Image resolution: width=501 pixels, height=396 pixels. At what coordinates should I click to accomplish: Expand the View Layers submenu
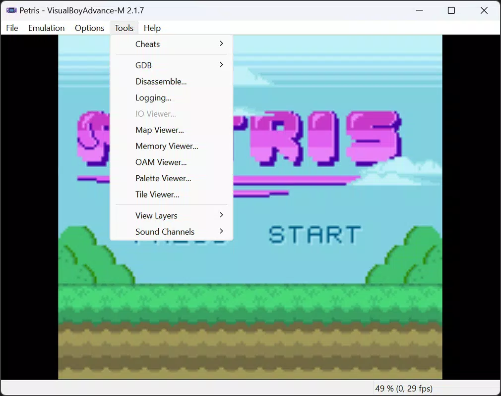coord(171,216)
